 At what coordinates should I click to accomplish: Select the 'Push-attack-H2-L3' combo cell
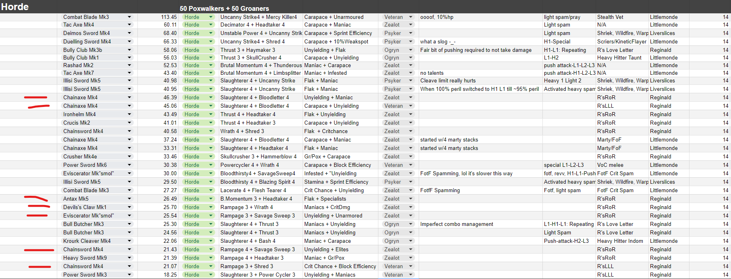point(569,241)
